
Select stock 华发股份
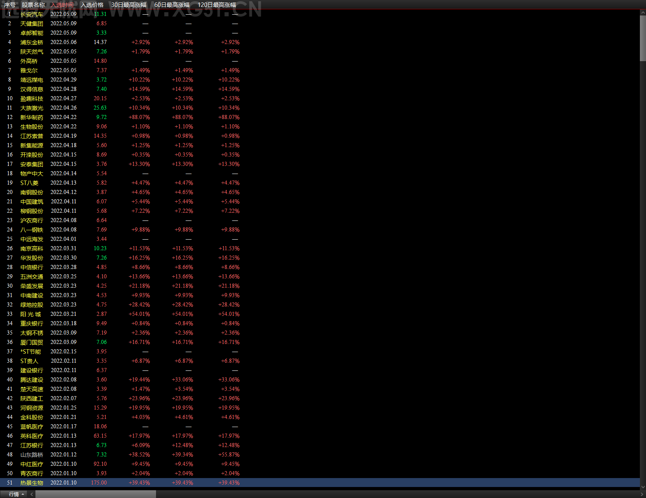coord(32,258)
